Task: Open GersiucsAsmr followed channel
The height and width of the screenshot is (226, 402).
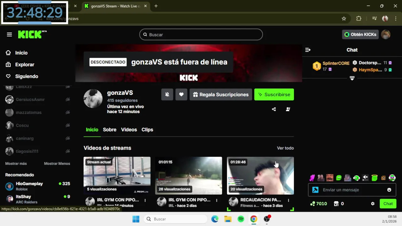Action: 38,100
